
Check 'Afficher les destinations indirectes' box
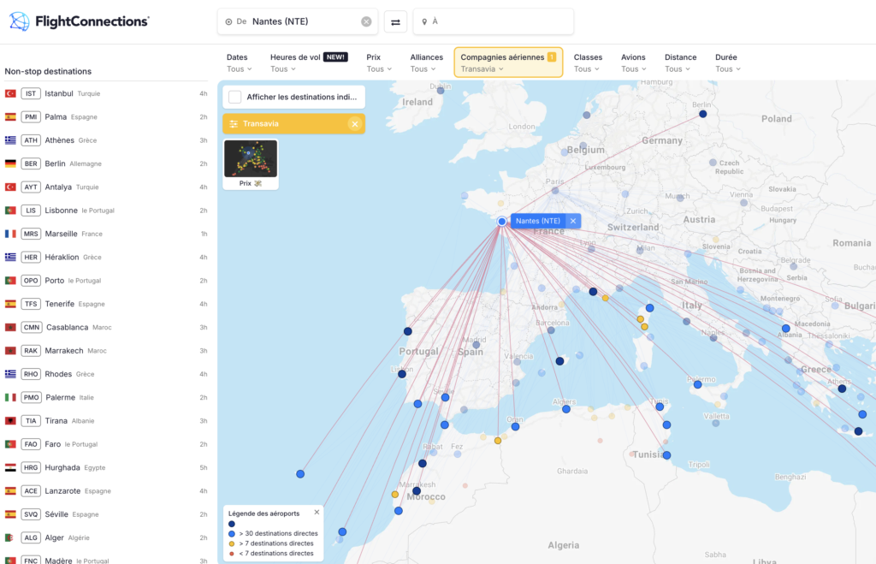[235, 97]
